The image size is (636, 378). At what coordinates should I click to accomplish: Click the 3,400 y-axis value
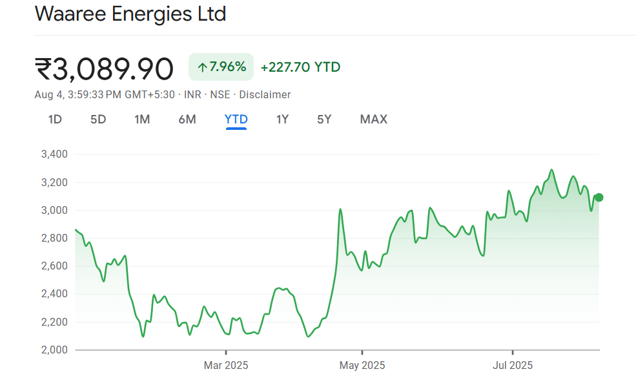54,154
